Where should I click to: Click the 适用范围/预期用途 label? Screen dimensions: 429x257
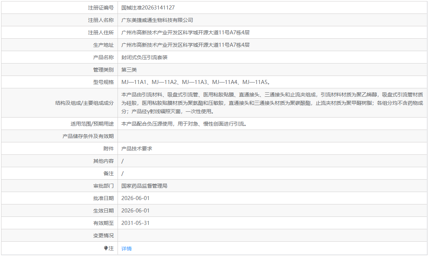[x=92, y=124]
